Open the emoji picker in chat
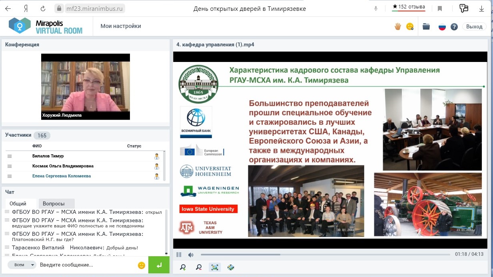Viewport: 493px width, 277px height. point(141,265)
